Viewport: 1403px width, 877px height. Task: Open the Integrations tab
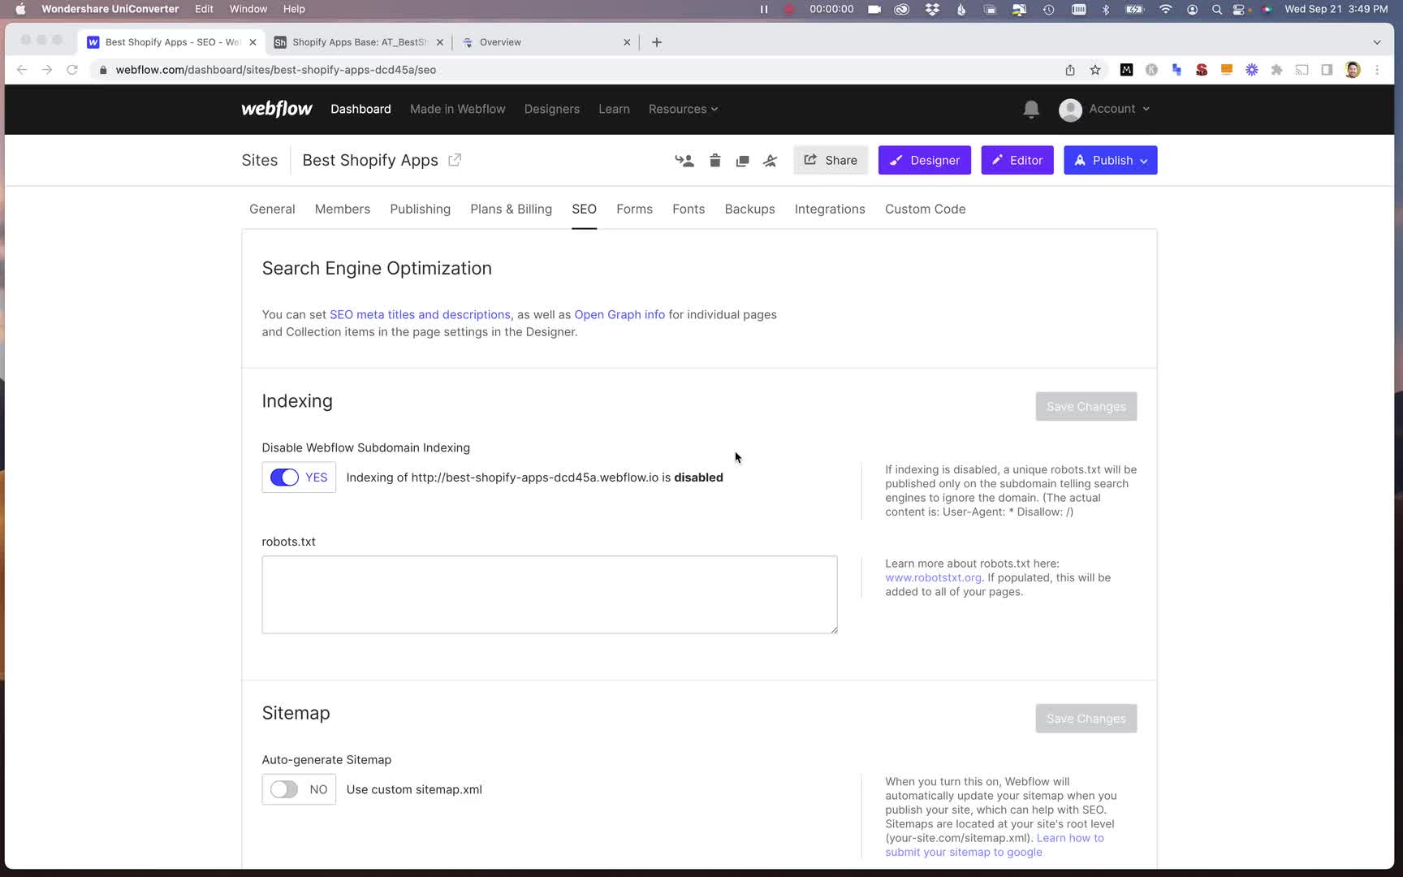coord(830,210)
